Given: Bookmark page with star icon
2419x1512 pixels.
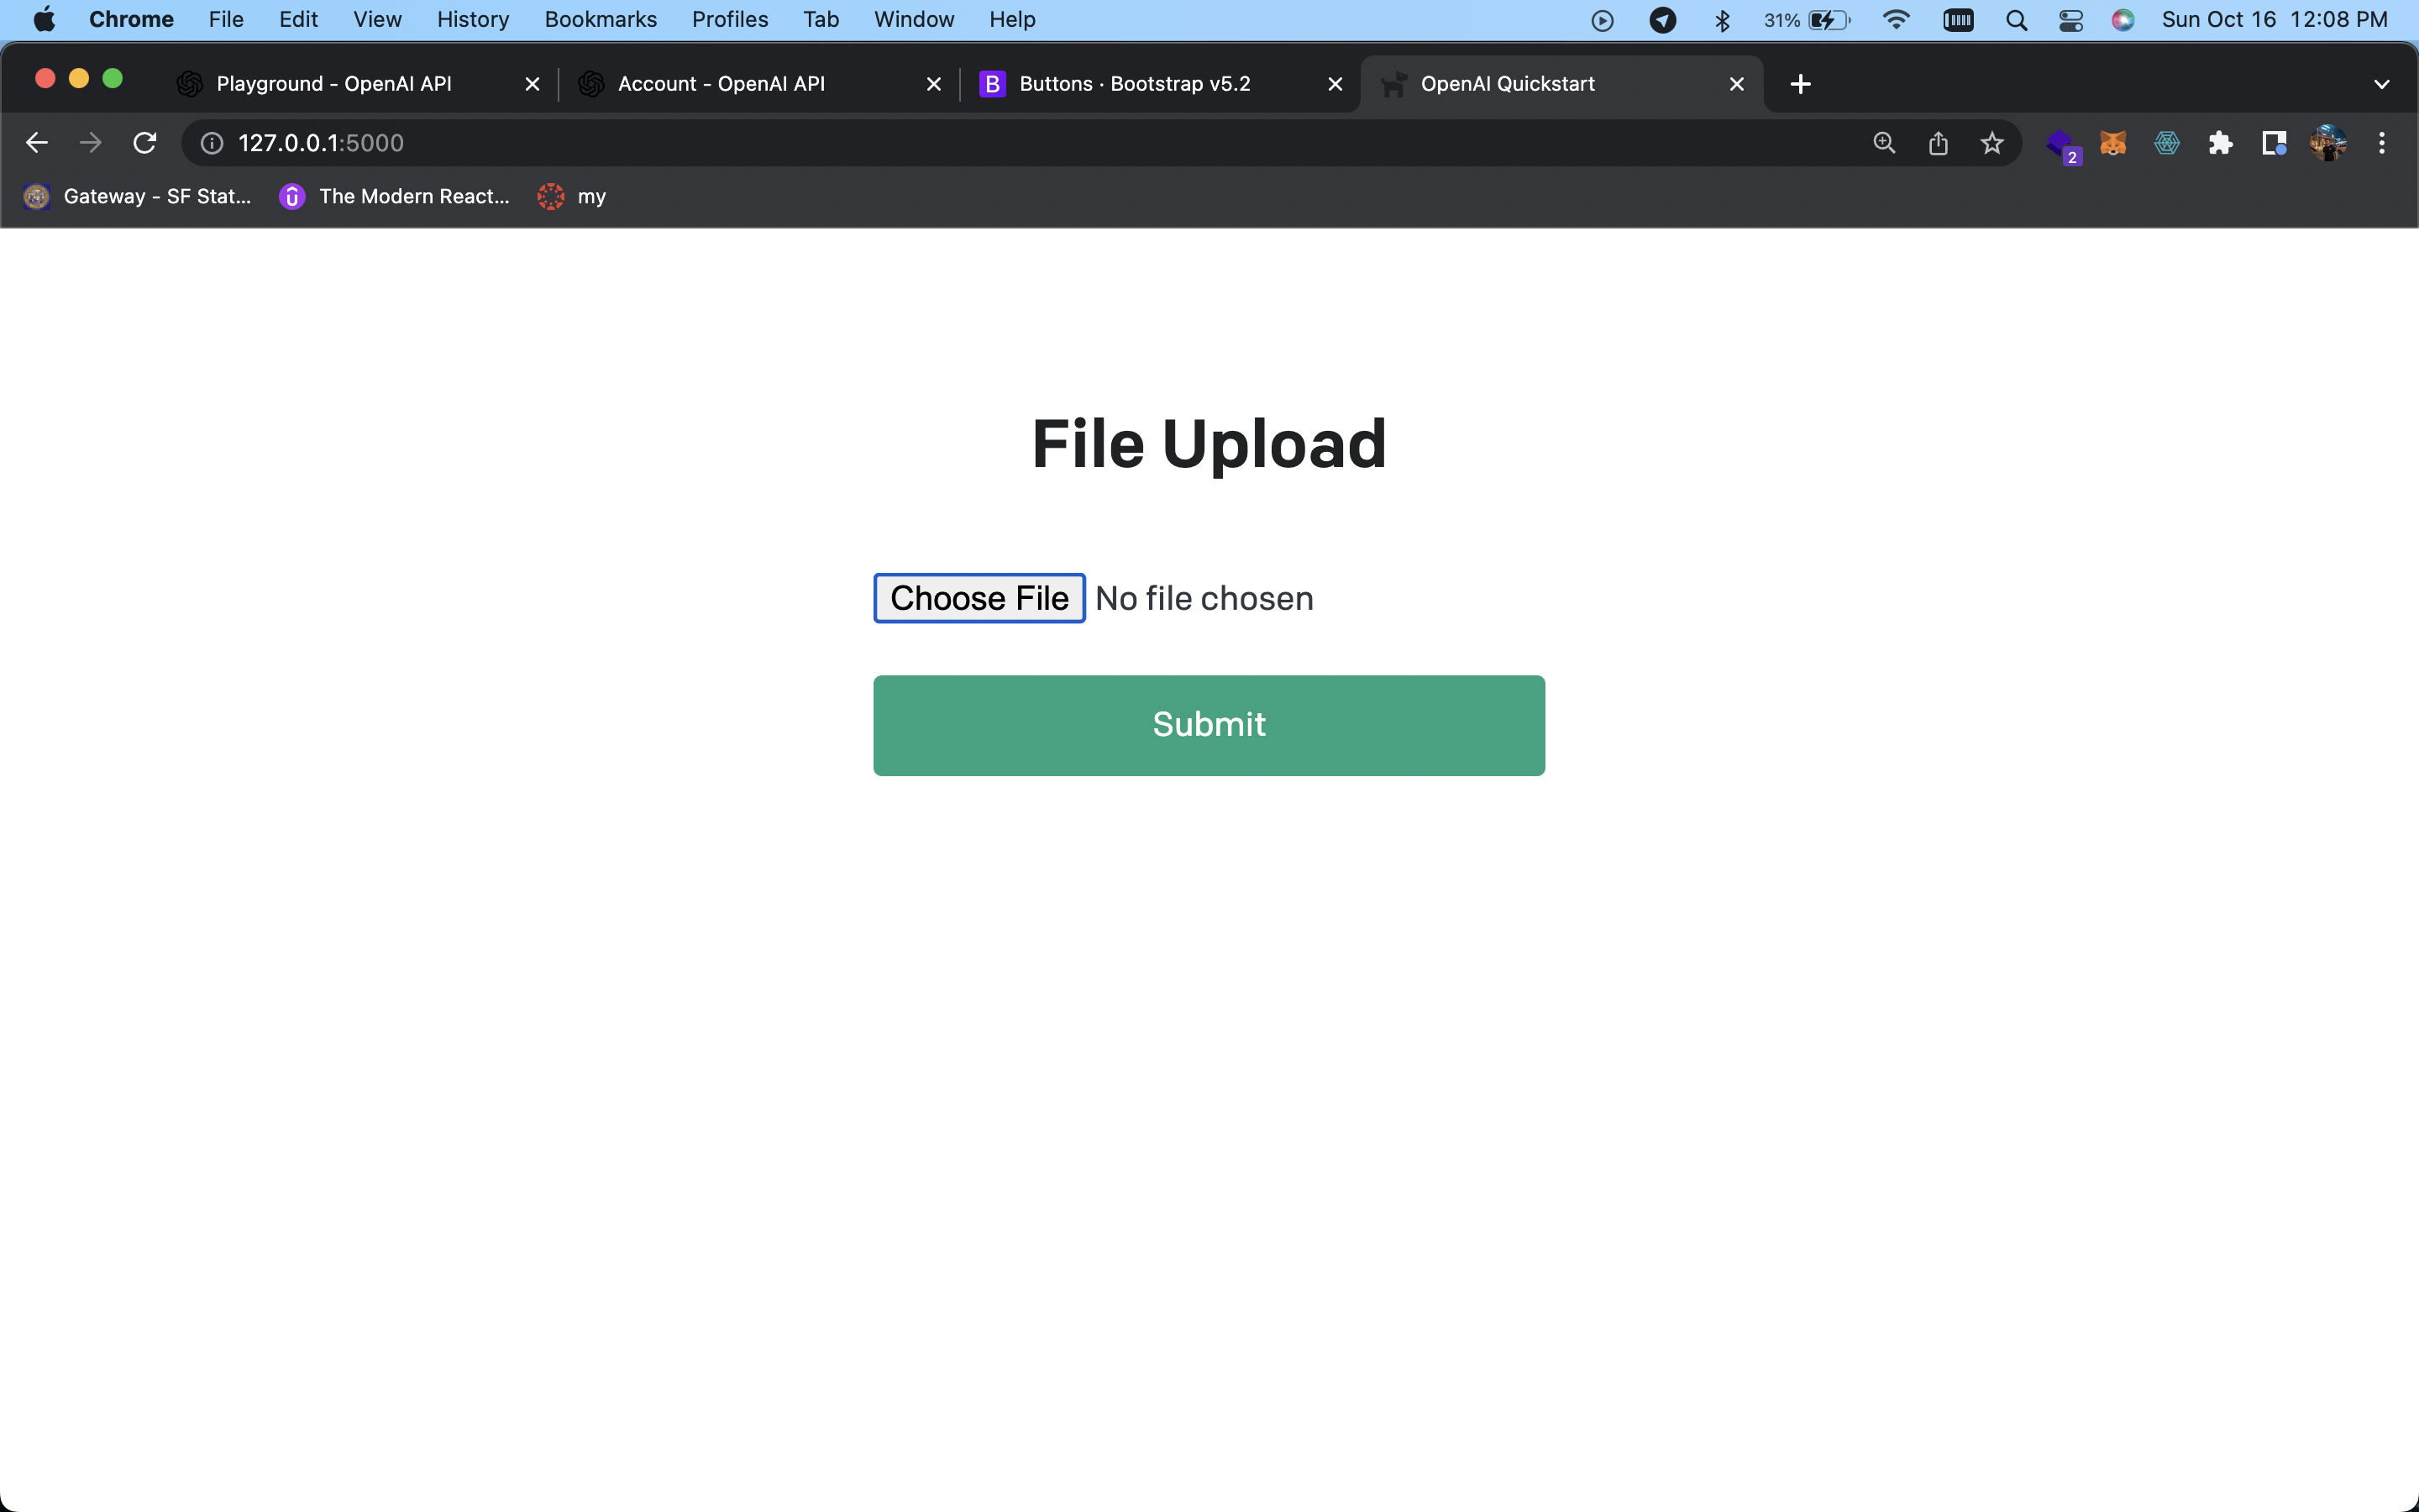Looking at the screenshot, I should tap(1991, 143).
